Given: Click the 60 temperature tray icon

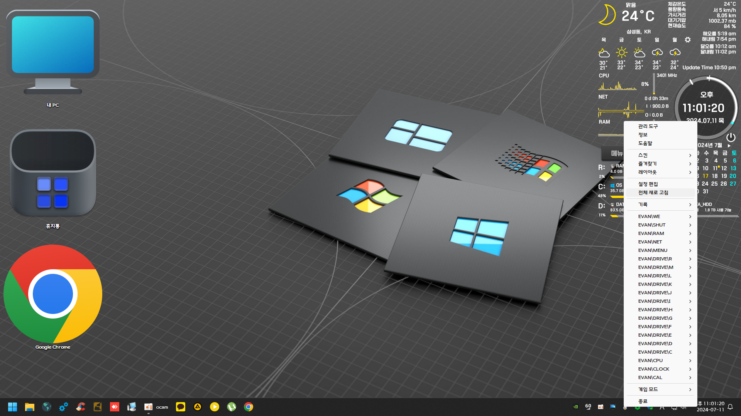Looking at the screenshot, I should click(x=588, y=407).
